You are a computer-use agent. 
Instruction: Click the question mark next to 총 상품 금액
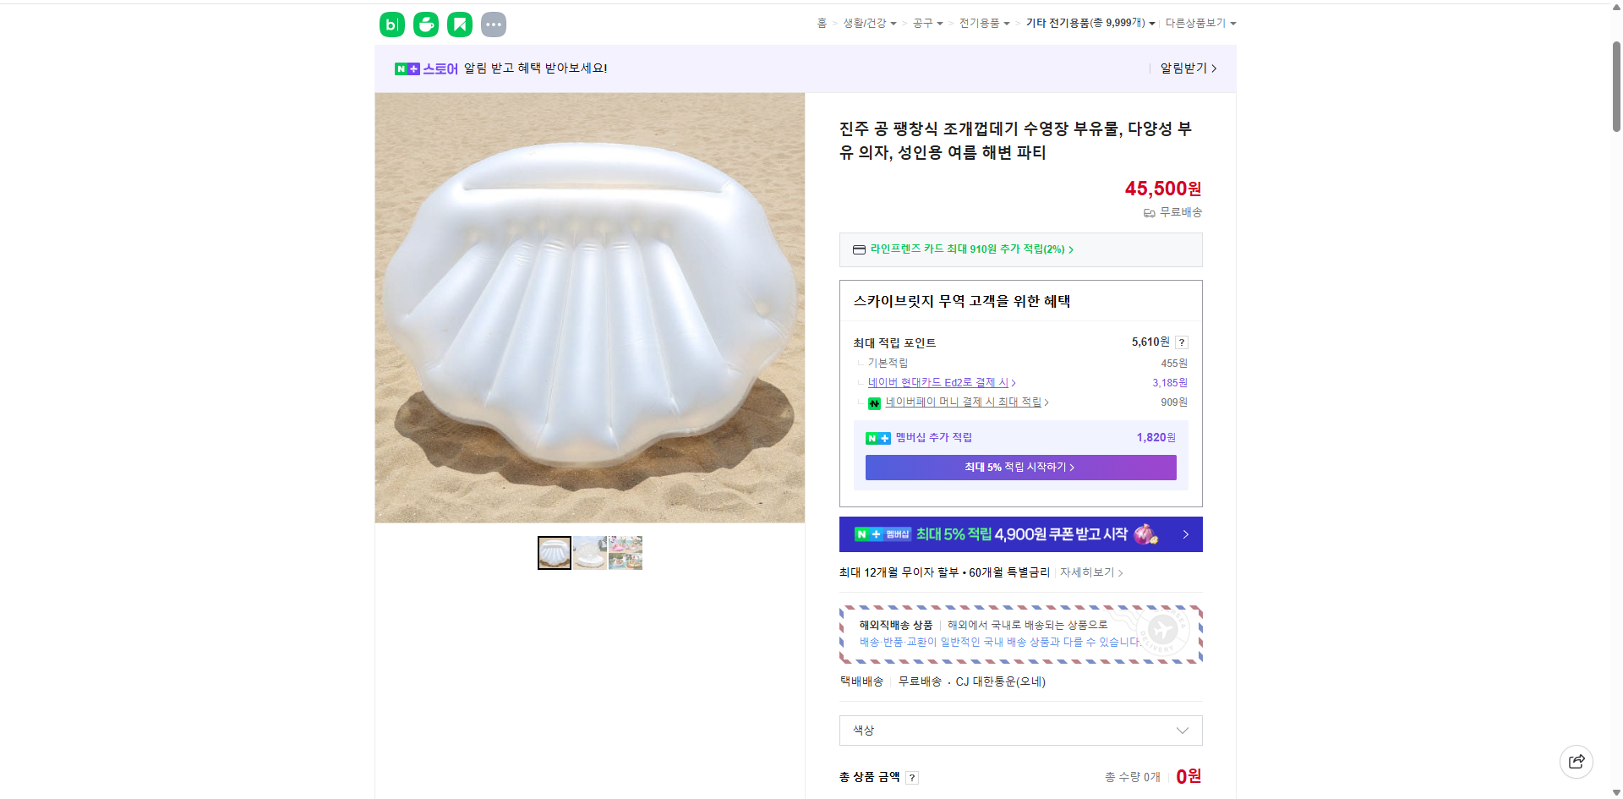[x=912, y=777]
